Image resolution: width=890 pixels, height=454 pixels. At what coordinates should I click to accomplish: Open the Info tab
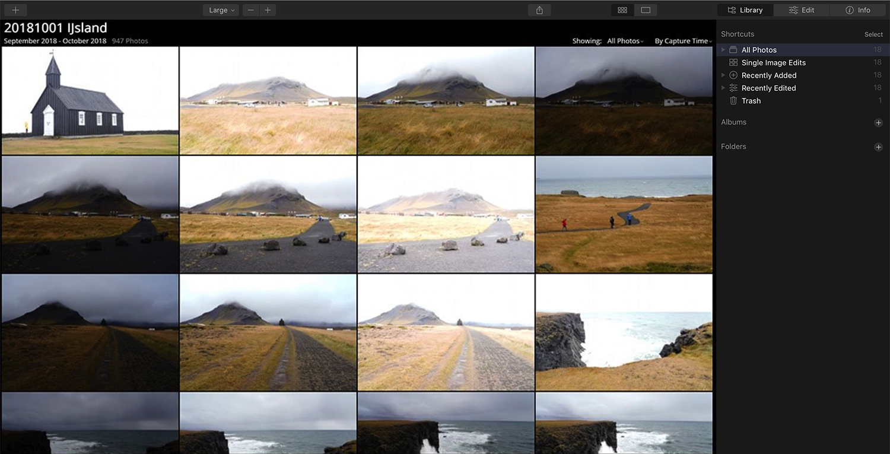pyautogui.click(x=857, y=10)
